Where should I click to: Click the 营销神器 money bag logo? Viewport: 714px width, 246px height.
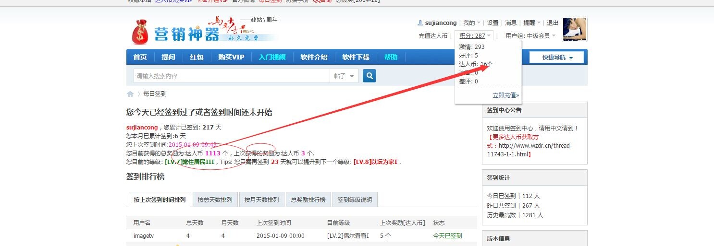140,32
